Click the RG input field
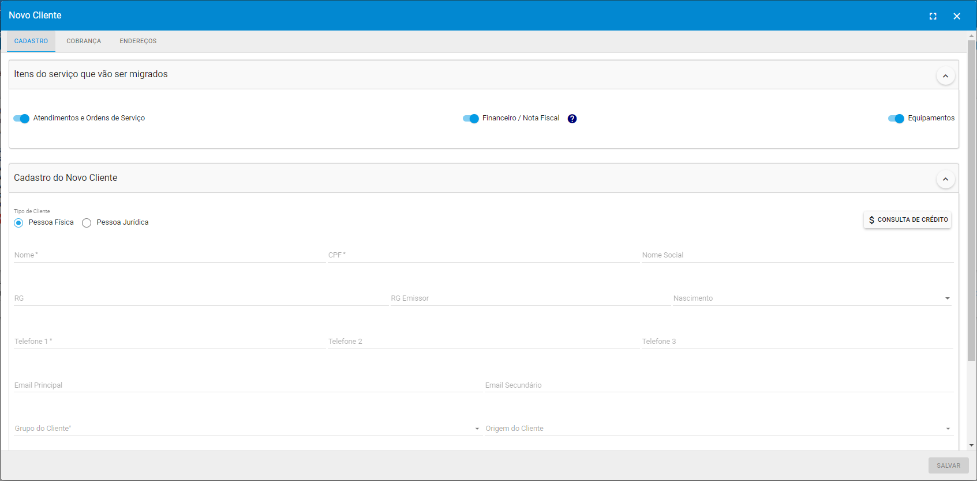 [201, 298]
